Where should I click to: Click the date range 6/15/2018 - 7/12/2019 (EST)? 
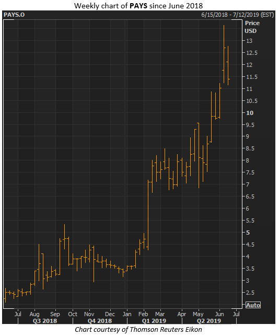(x=237, y=15)
